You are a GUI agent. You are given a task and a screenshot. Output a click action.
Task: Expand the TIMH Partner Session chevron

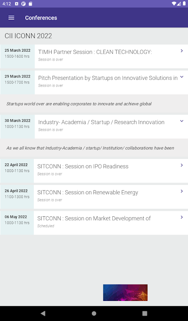(x=182, y=51)
